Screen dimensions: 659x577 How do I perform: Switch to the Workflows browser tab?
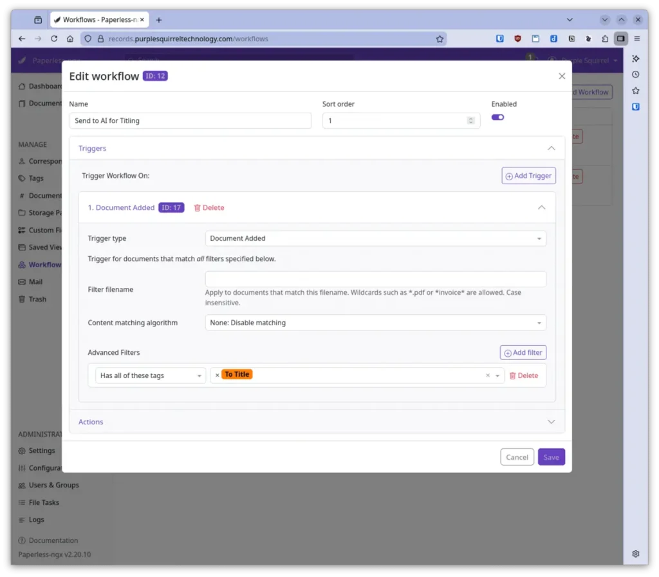click(97, 19)
